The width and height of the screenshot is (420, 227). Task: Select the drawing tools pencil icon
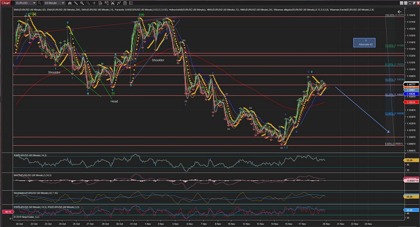(76, 3)
